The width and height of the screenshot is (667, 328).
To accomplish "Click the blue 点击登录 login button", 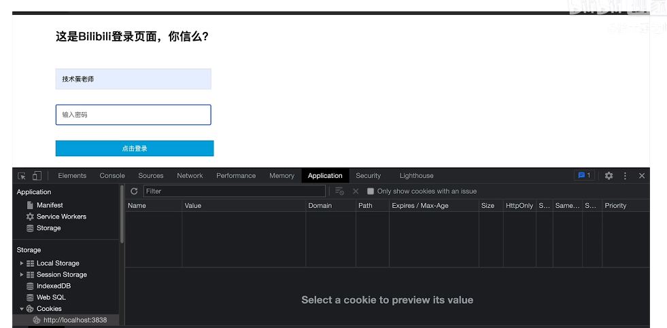I will click(135, 148).
